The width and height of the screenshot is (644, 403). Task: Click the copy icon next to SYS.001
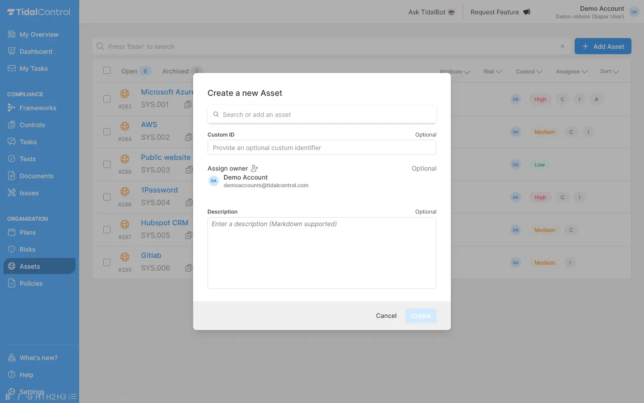188,105
